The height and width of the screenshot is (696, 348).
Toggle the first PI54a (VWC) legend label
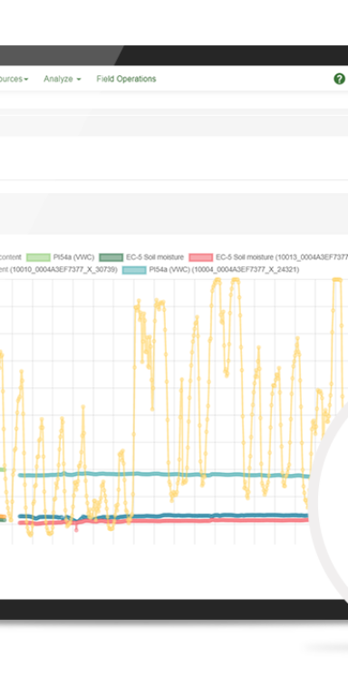point(73,257)
